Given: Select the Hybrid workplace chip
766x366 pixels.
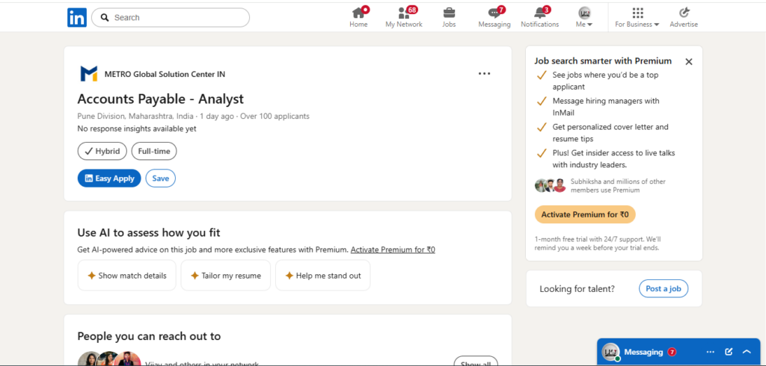Looking at the screenshot, I should (102, 152).
